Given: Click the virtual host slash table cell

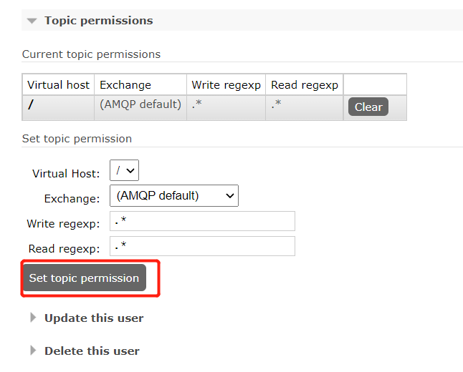Looking at the screenshot, I should click(58, 107).
